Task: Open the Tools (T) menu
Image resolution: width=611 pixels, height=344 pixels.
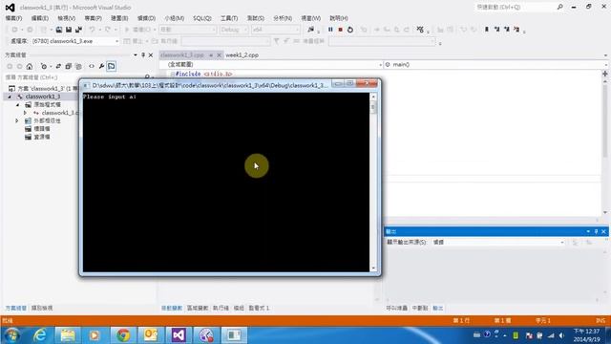Action: 229,18
